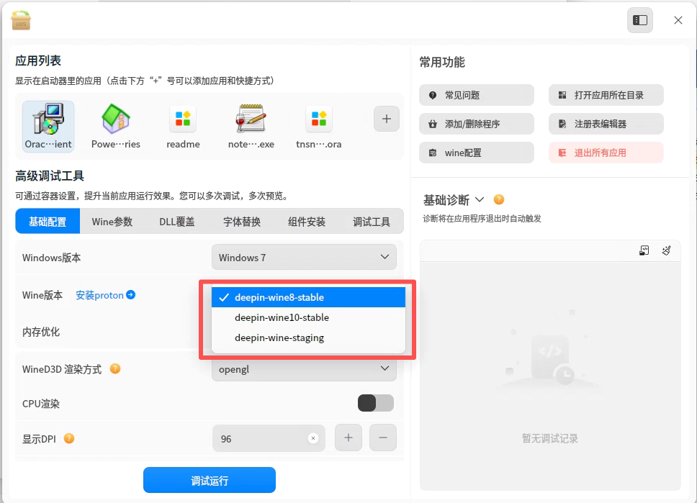Select the tnsn···.ora app icon
This screenshot has width=697, height=503.
click(x=319, y=126)
